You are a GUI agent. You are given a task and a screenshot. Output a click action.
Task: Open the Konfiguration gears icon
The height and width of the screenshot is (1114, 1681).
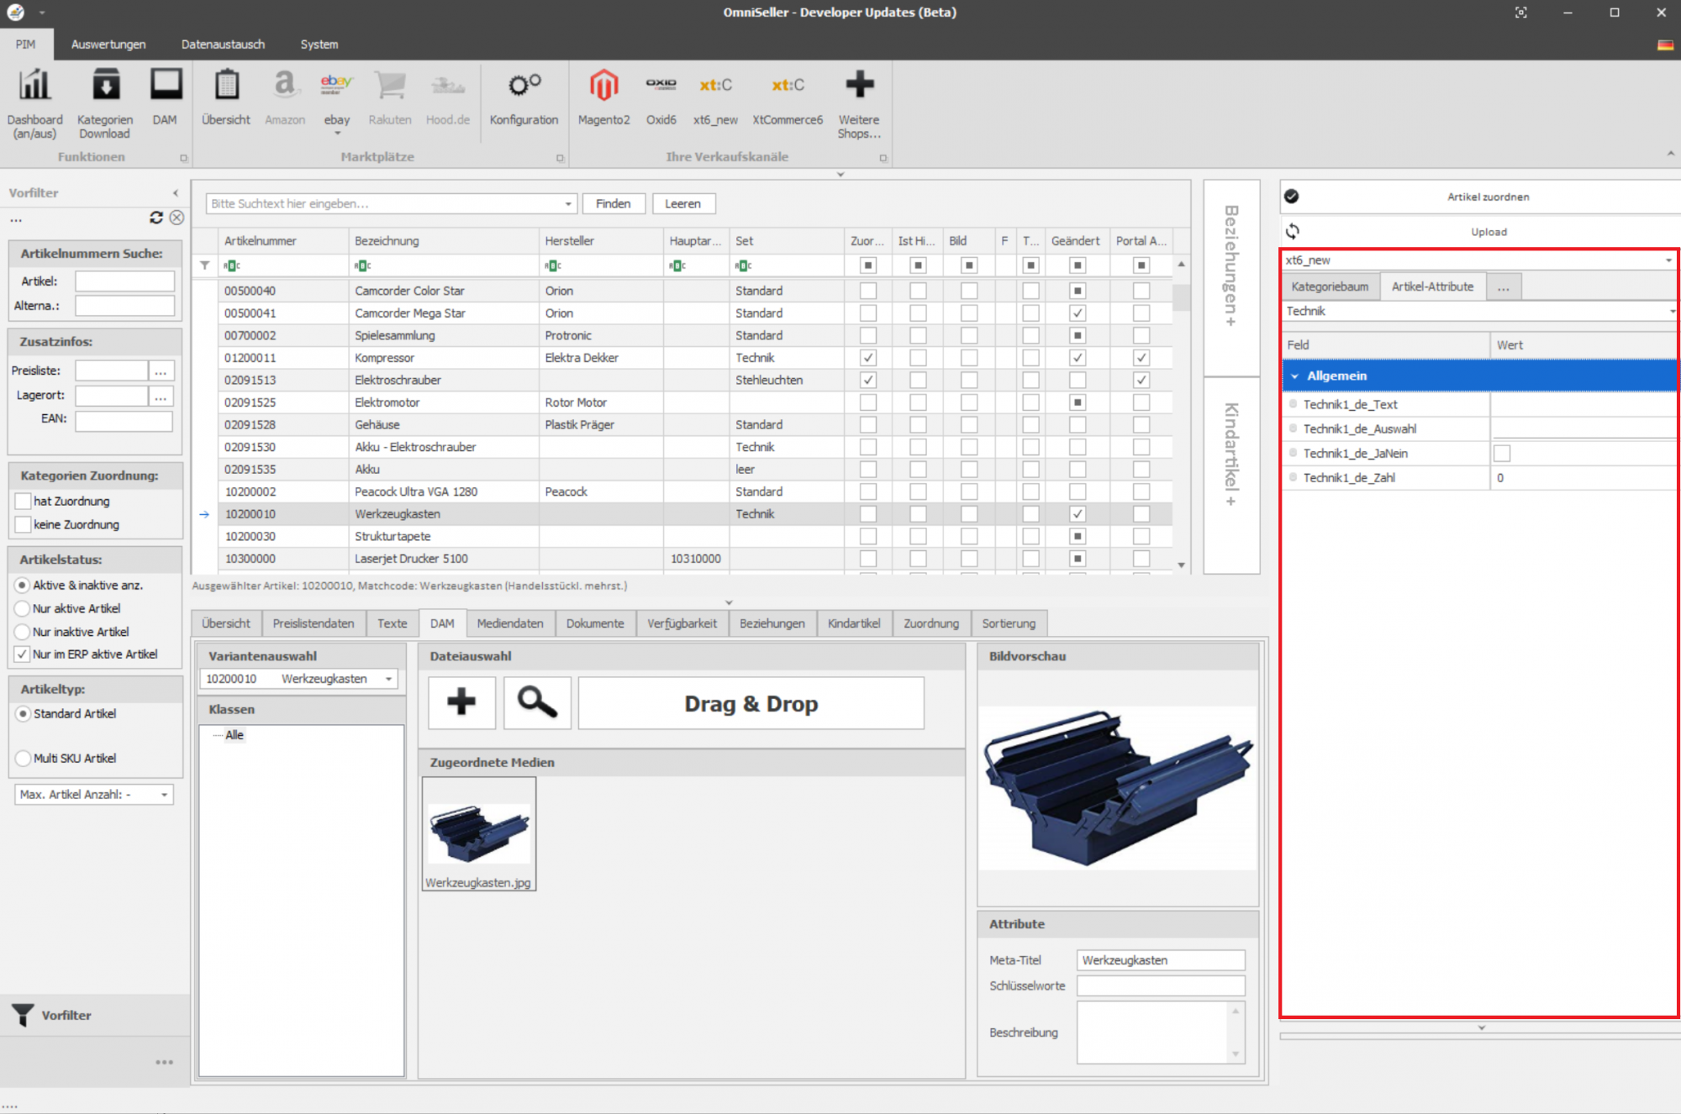tap(524, 87)
